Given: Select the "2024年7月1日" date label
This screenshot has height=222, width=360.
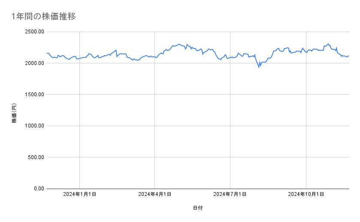Looking at the screenshot, I should [230, 195].
